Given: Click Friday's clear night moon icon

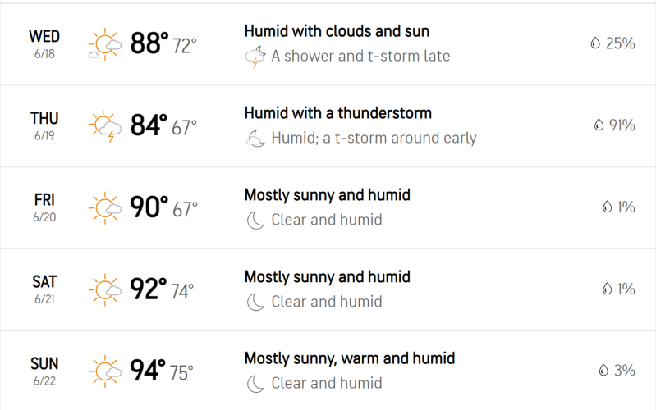Looking at the screenshot, I should (255, 221).
